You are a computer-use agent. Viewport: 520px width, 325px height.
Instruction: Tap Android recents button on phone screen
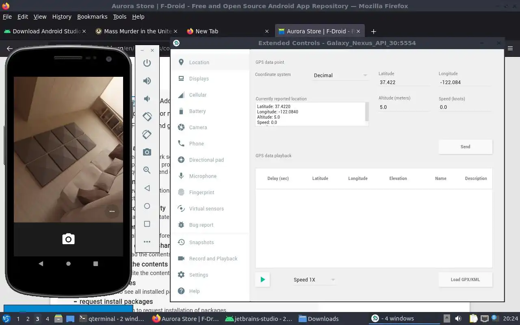(x=95, y=264)
